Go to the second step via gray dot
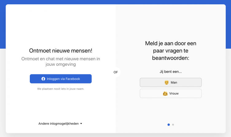The width and height of the screenshot is (231, 137). tap(173, 124)
